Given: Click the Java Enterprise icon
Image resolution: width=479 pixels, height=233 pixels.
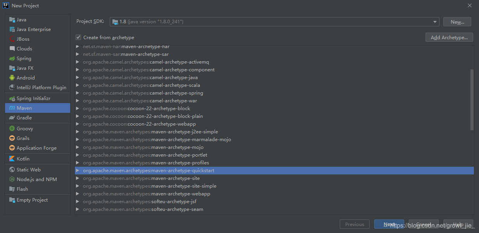Looking at the screenshot, I should (12, 29).
